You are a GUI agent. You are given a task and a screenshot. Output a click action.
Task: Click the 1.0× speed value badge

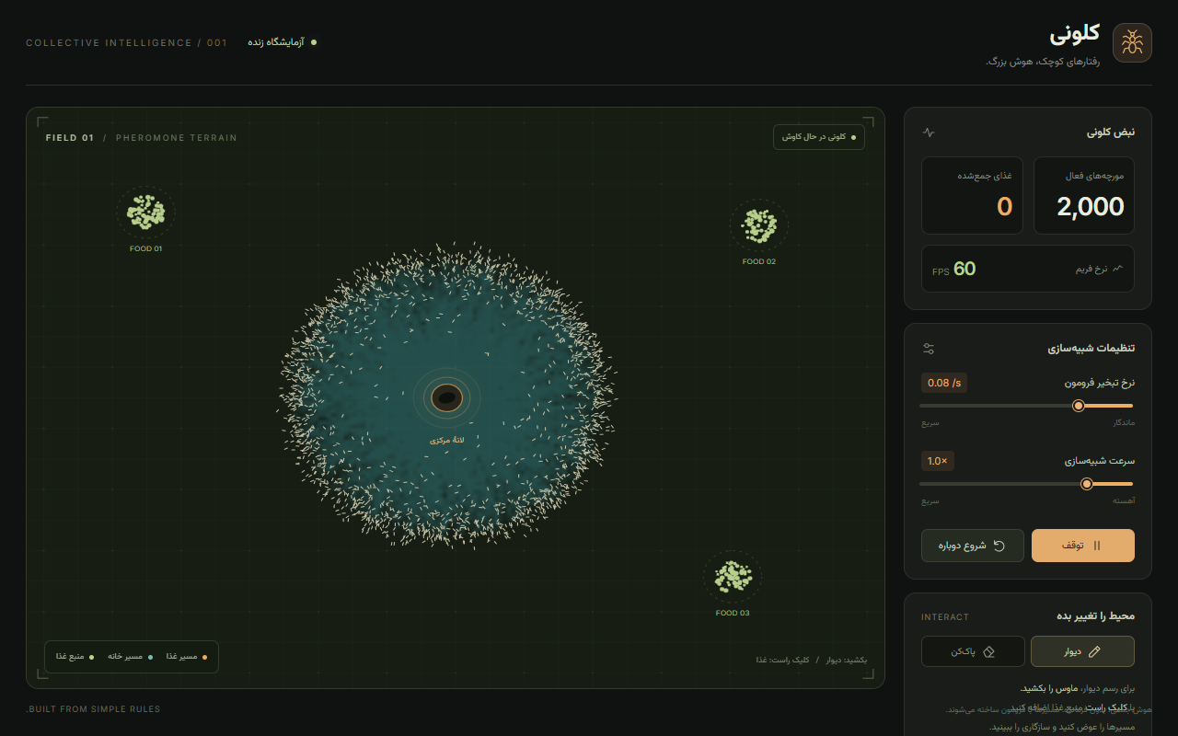(x=938, y=461)
